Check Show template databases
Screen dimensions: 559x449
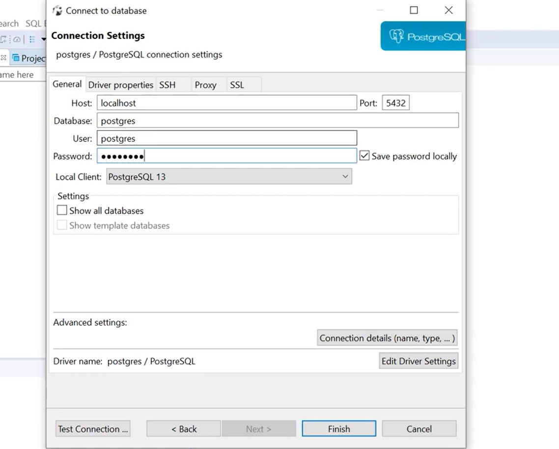[x=62, y=225]
